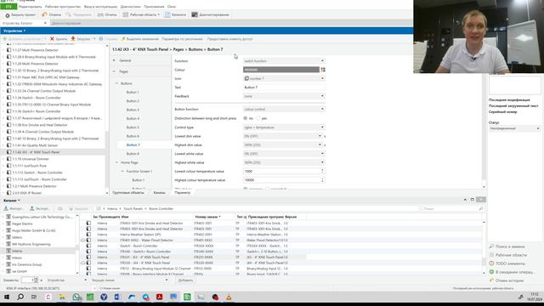Click device icon of 1.1.41 Air Quality Multi Sensor

coord(9,145)
